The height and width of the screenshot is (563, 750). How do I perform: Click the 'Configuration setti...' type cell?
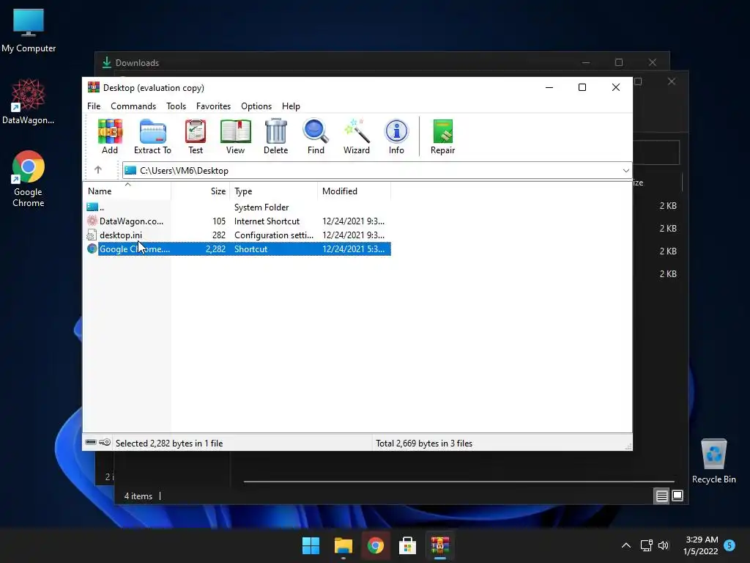(274, 235)
